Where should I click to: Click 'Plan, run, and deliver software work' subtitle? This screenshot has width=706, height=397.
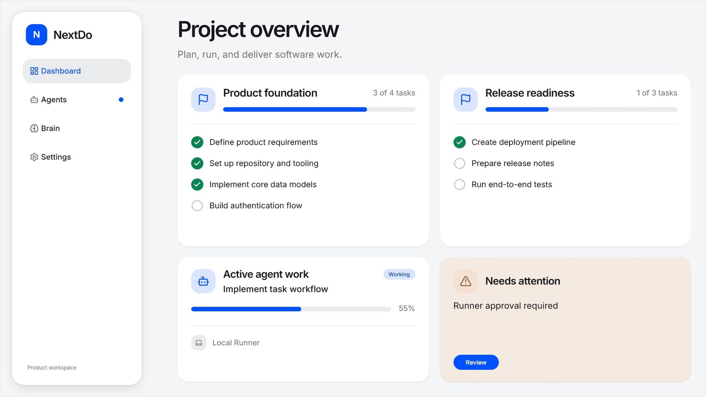coord(259,55)
